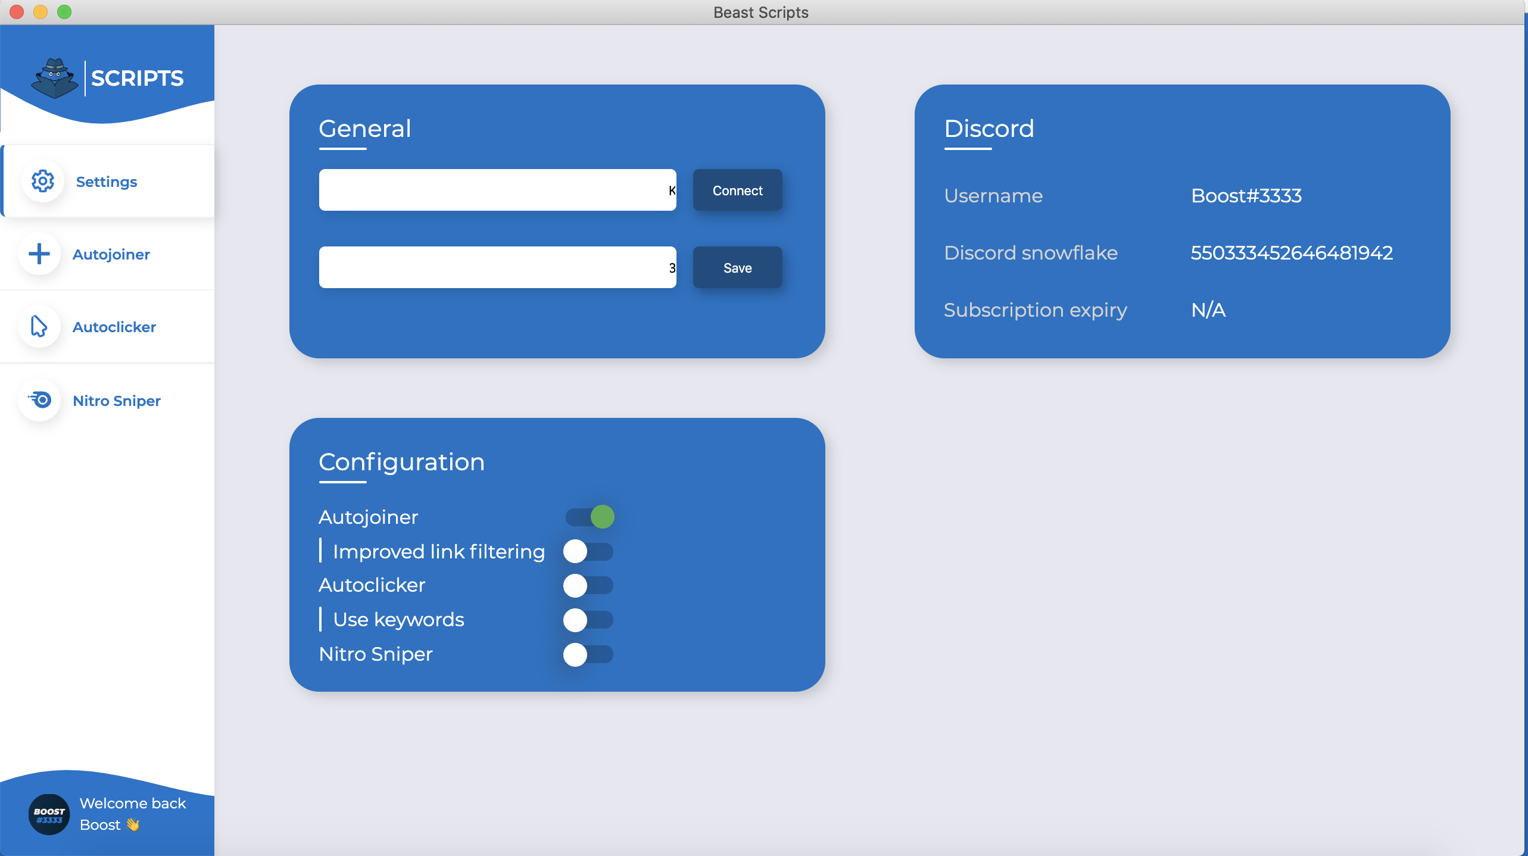The height and width of the screenshot is (856, 1528).
Task: Open the Autojoiner sidebar page
Action: tap(111, 254)
